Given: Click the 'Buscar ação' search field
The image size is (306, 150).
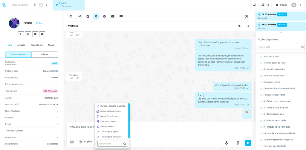Looking at the screenshot, I should [279, 47].
